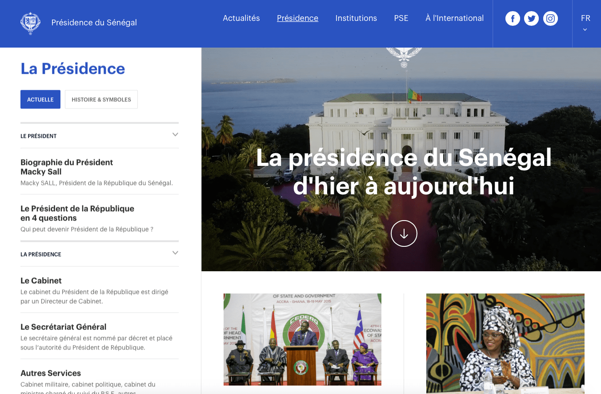Open Le Président de la République en 4 questions
Screen dimensions: 601x394
pos(77,213)
